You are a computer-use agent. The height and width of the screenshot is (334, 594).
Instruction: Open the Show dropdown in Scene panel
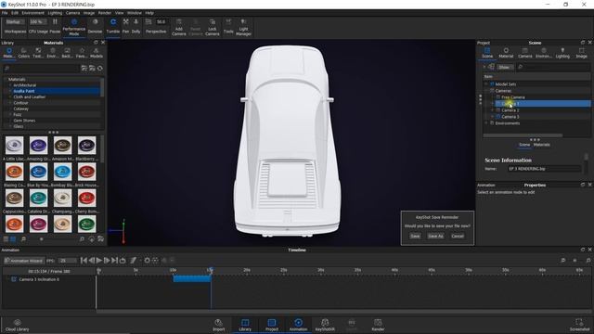pyautogui.click(x=505, y=67)
